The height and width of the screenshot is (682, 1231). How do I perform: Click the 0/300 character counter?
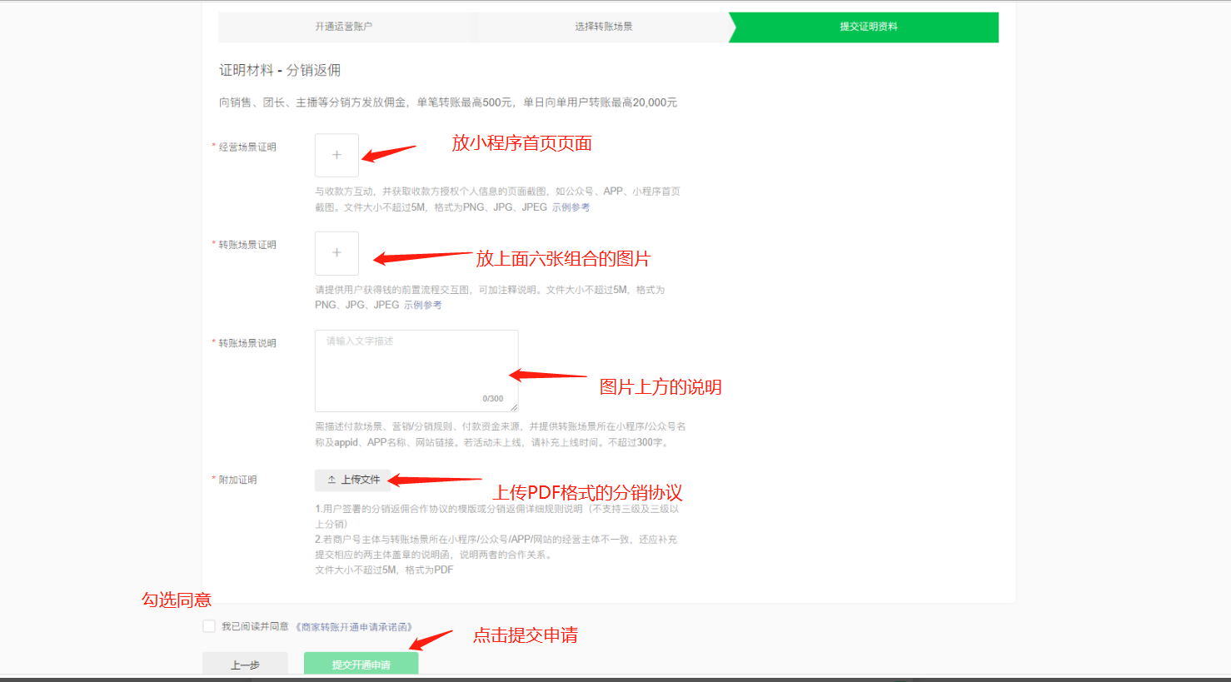[492, 399]
